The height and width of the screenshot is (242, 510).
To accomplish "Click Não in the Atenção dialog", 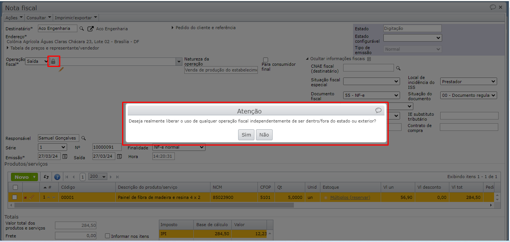I will (x=264, y=135).
